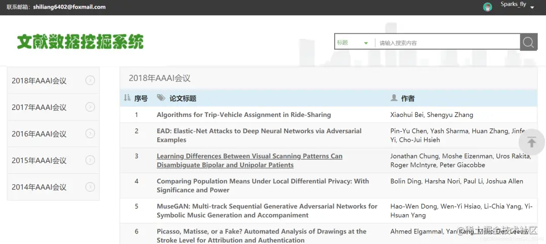Click the 文献数据挖掘系统 site logo

click(x=80, y=42)
